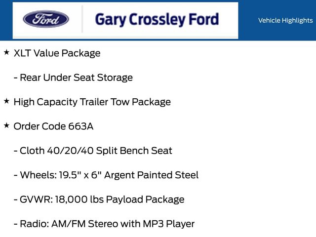Click the dash bullet before the Radio line
The image size is (316, 237).
point(16,224)
